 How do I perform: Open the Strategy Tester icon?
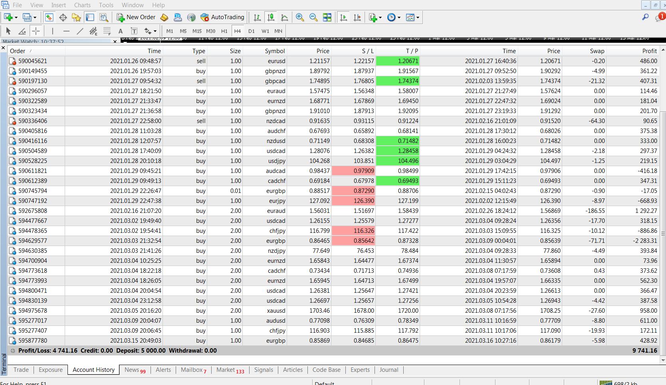pyautogui.click(x=104, y=17)
